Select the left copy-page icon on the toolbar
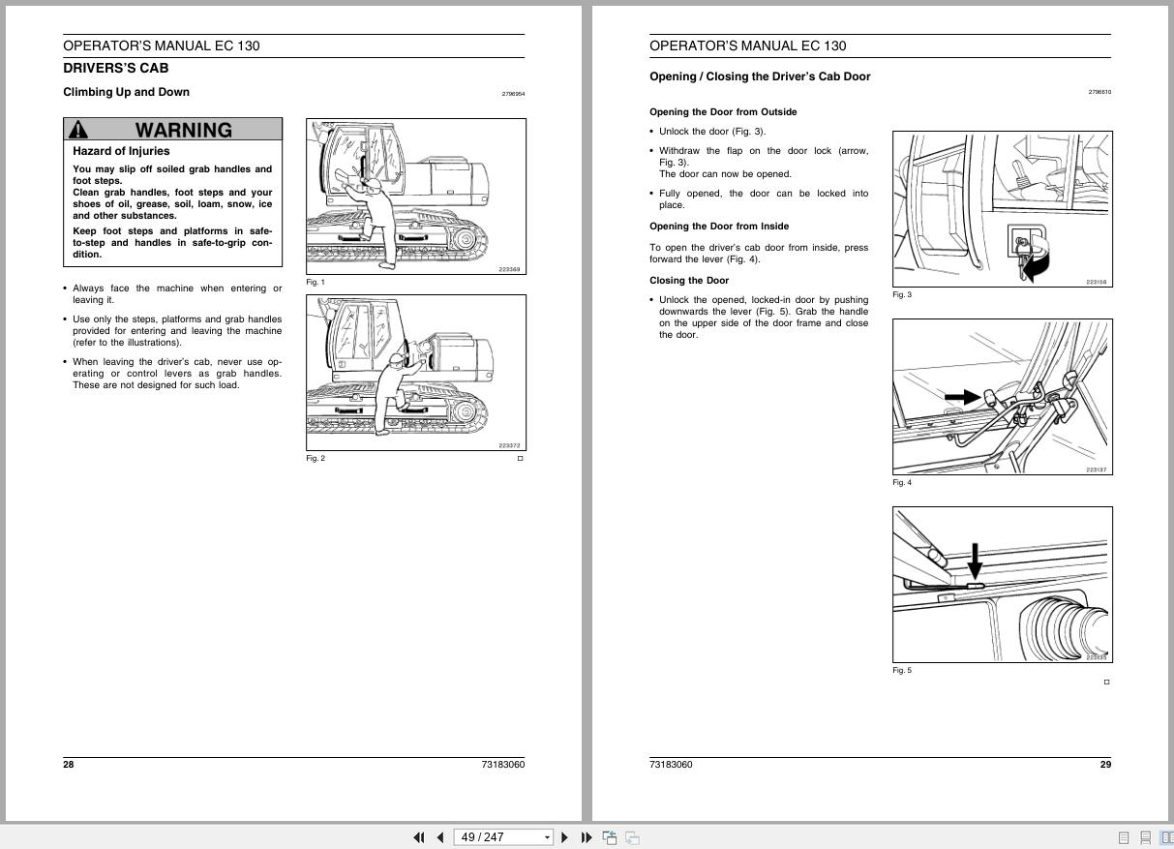 tap(610, 836)
